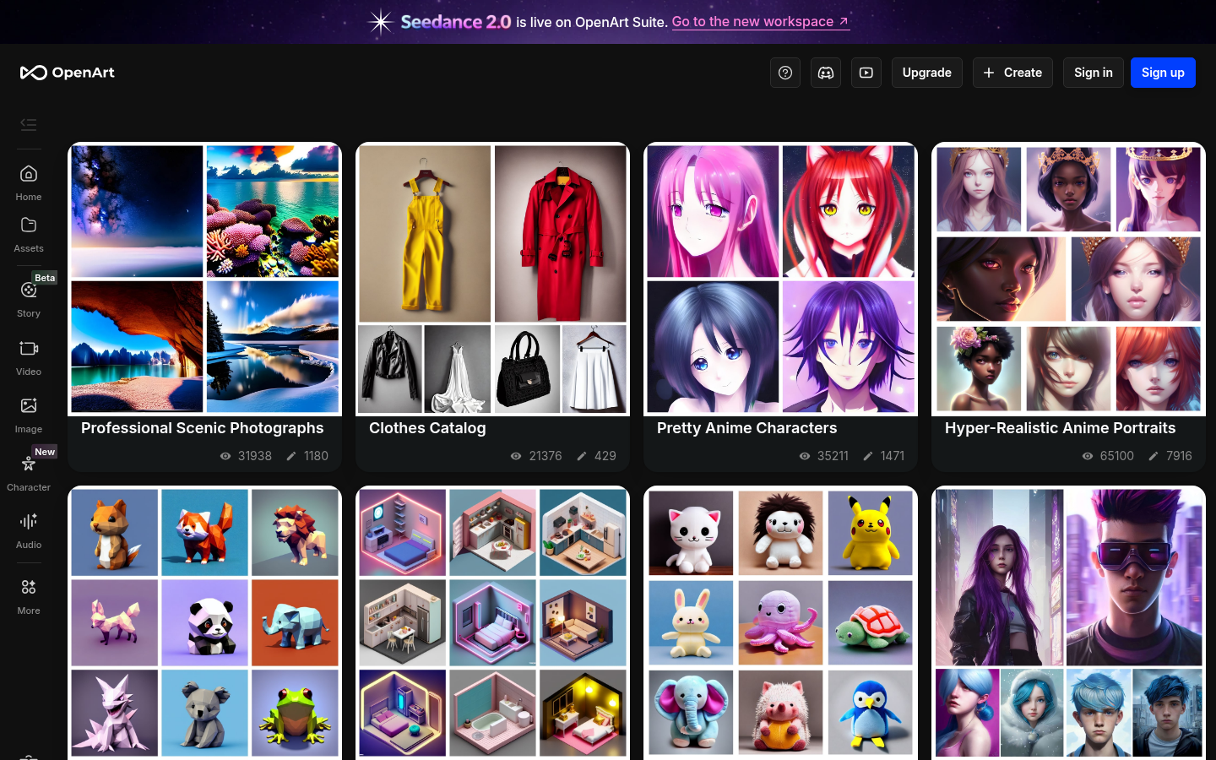
Task: Click the red-haired cat-ear anime thumbnail
Action: (x=849, y=211)
